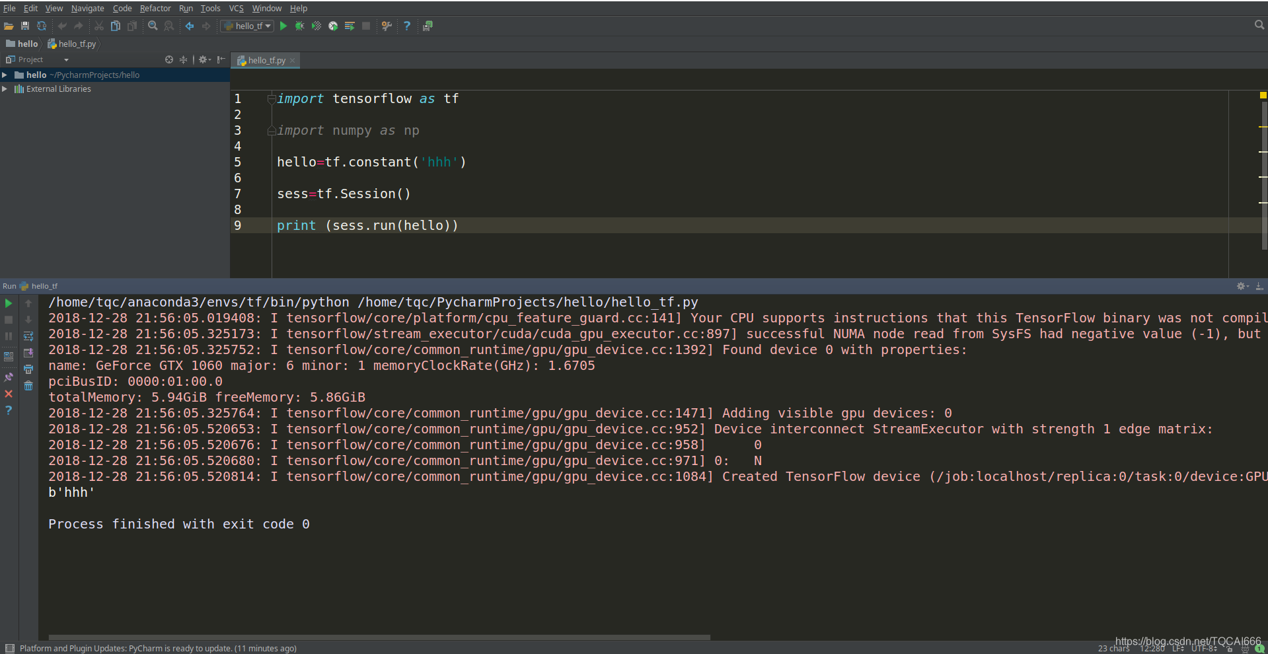
Task: Click the Synchronize refresh icon
Action: click(x=42, y=26)
